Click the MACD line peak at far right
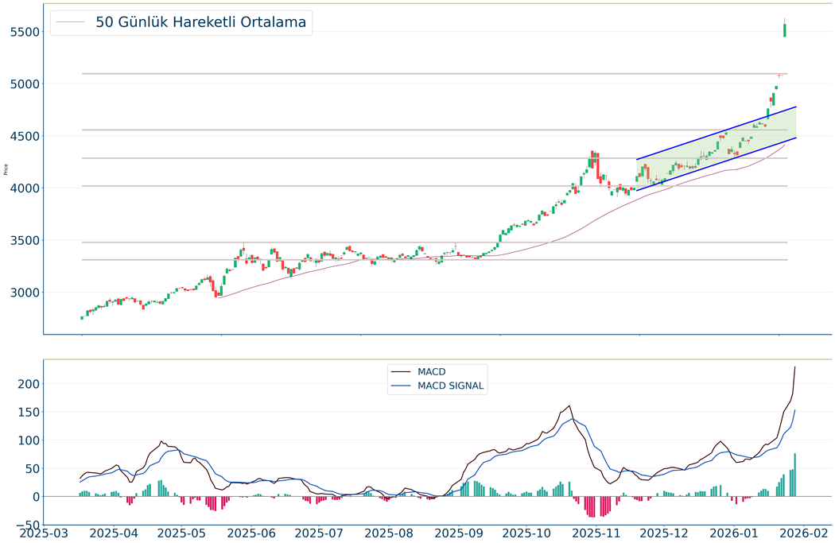The image size is (835, 543). click(794, 368)
